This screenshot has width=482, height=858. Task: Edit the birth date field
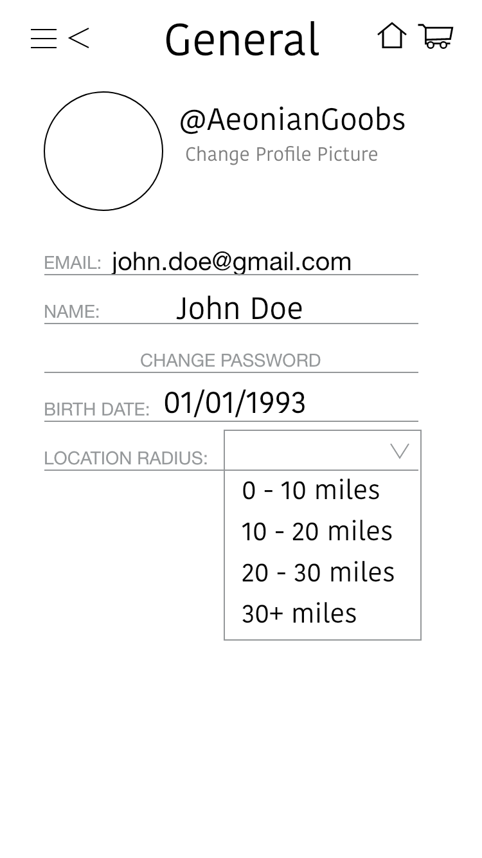click(x=235, y=403)
